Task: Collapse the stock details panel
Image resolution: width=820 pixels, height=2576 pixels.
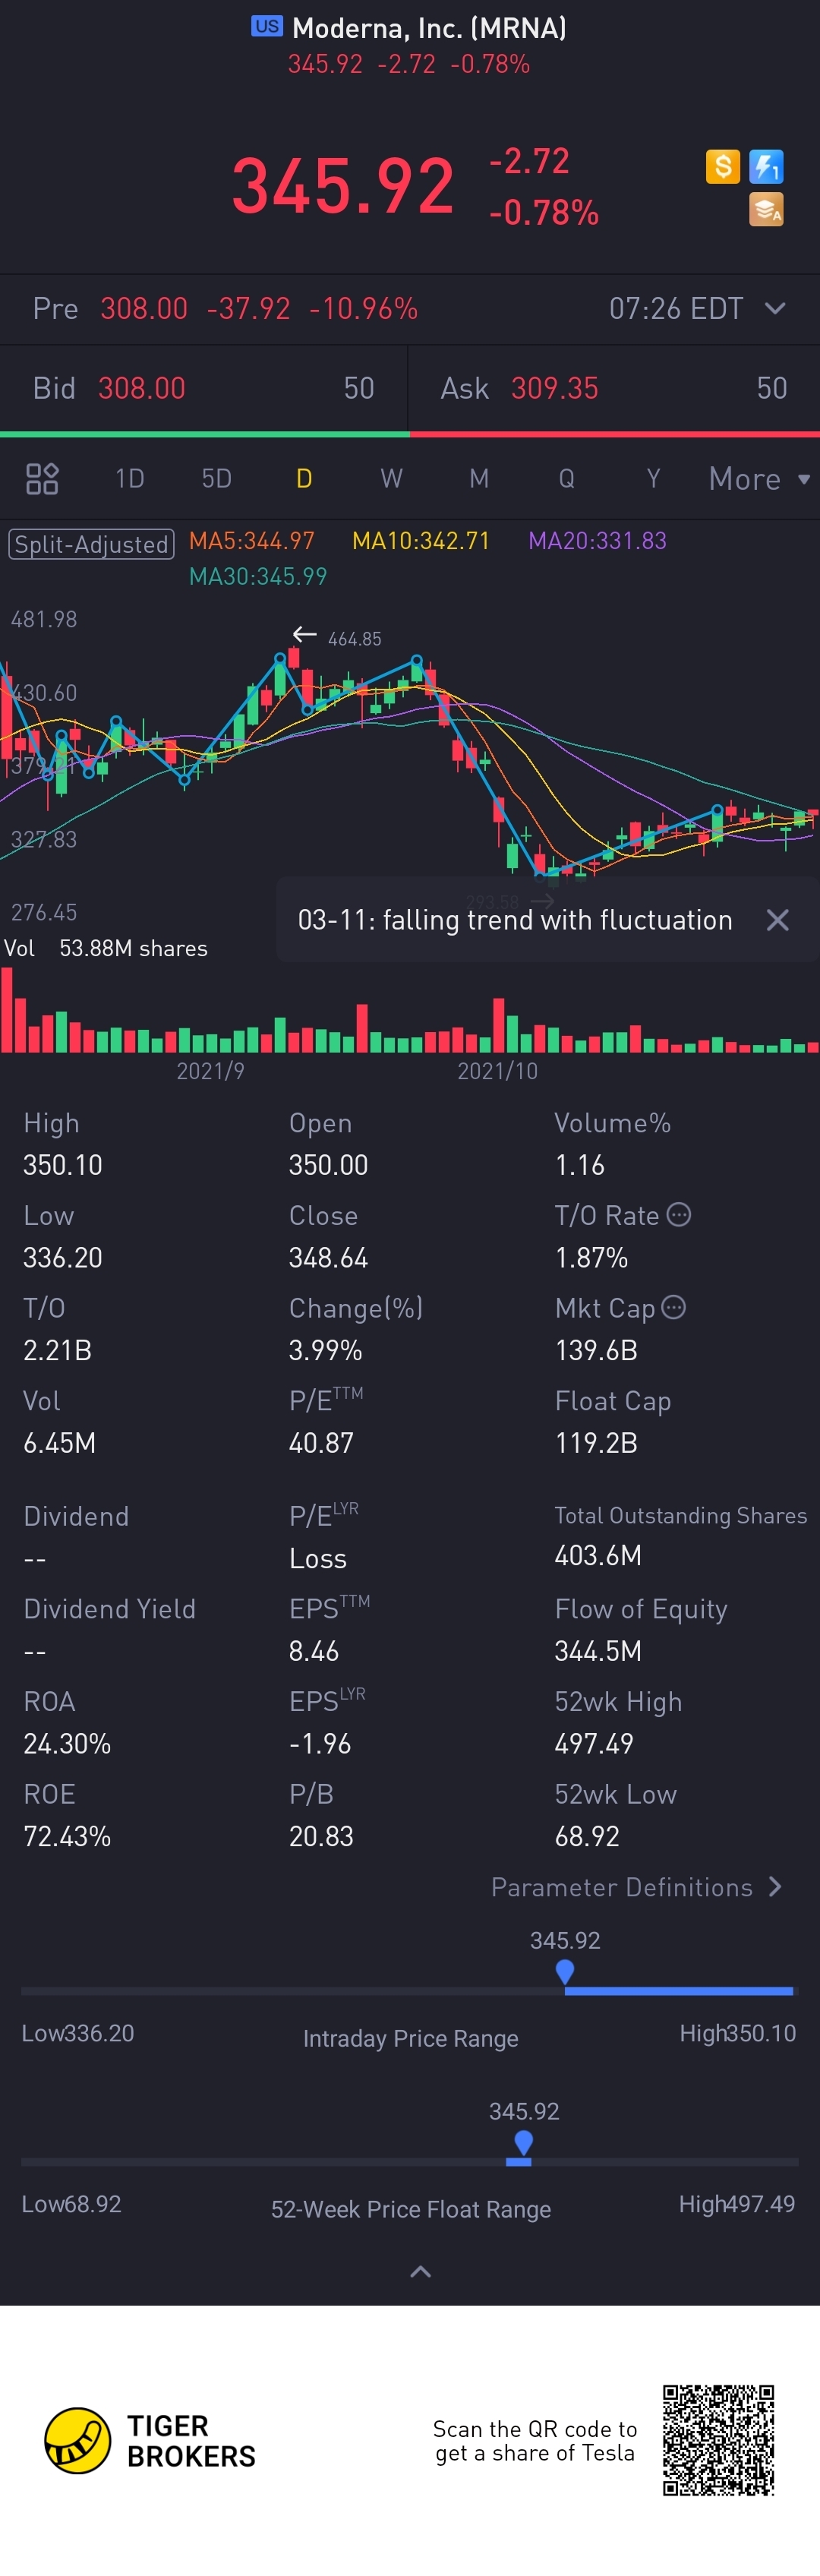Action: pyautogui.click(x=421, y=2272)
